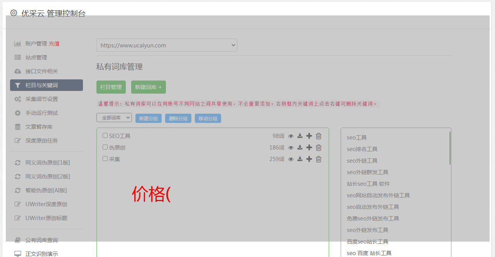Click the 同义词伪原创[1版] refresh icon
The image size is (495, 257).
click(18, 163)
